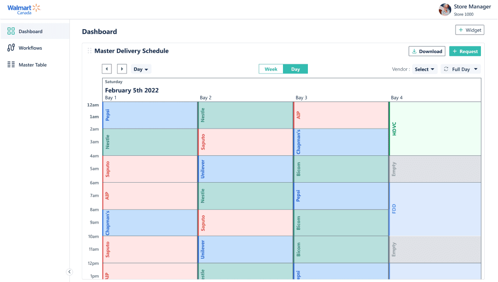Select the Saputo block in Bay 2 at 2am
498x282 pixels.
[x=245, y=142]
